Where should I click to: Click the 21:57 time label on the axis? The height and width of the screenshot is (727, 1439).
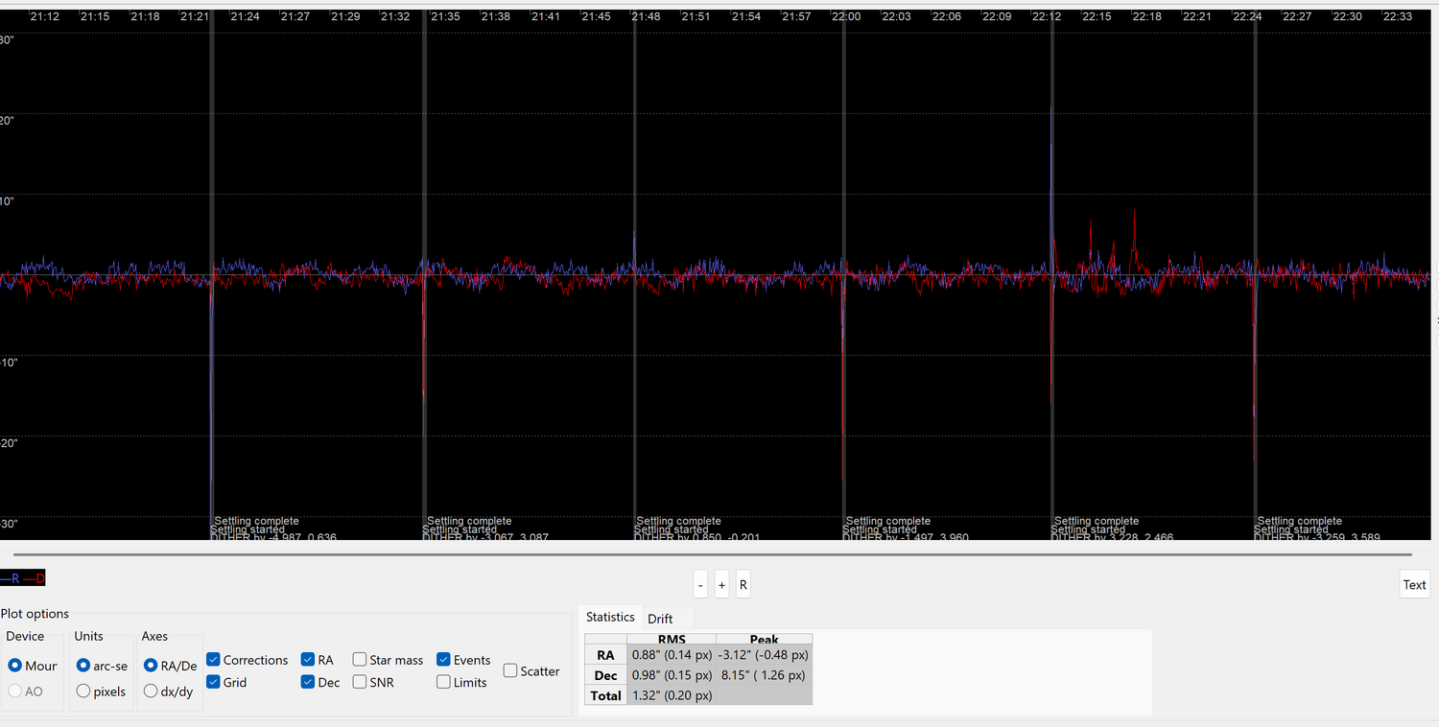(x=796, y=16)
